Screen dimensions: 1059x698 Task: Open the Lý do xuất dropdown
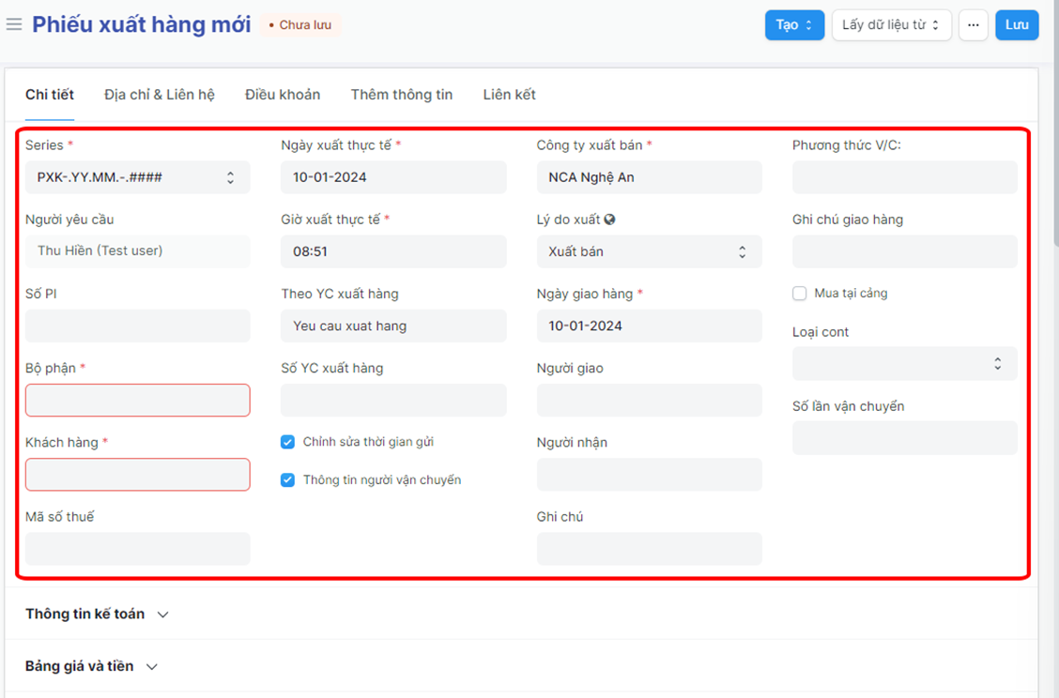click(x=649, y=251)
